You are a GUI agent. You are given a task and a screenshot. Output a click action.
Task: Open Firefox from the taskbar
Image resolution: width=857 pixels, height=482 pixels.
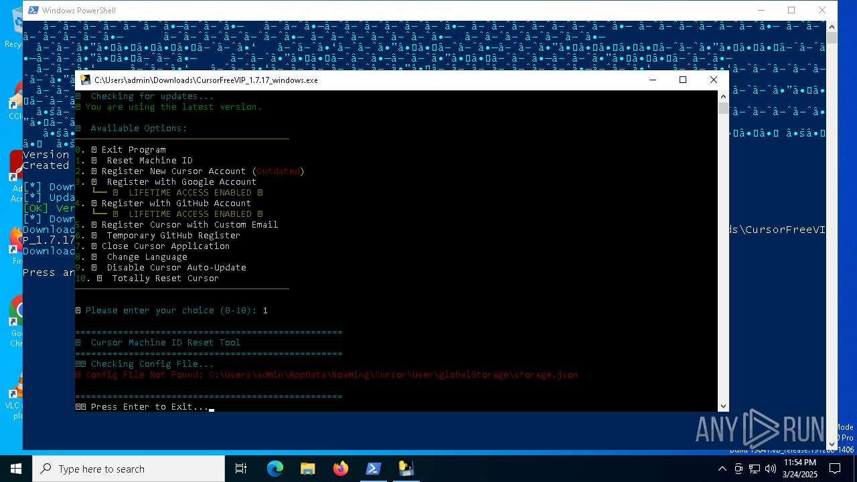[341, 469]
